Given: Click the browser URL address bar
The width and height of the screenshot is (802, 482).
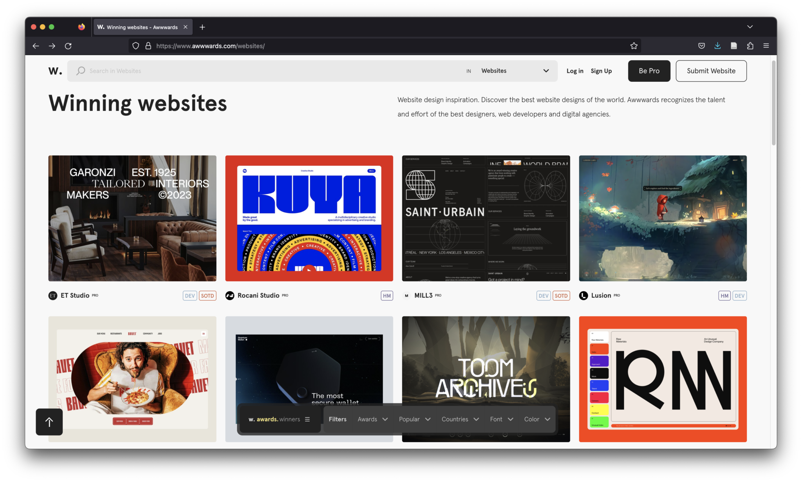Looking at the screenshot, I should 384,46.
